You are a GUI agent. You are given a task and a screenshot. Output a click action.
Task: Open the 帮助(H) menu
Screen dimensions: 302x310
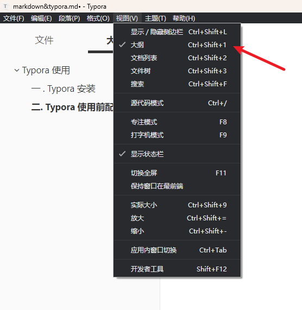[x=184, y=18]
